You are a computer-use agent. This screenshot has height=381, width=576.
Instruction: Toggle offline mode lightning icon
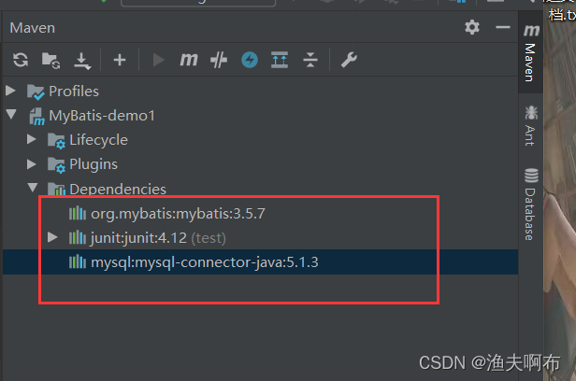coord(250,60)
